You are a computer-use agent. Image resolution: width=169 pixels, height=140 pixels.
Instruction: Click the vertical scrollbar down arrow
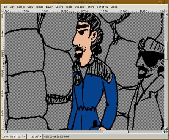coord(167,128)
